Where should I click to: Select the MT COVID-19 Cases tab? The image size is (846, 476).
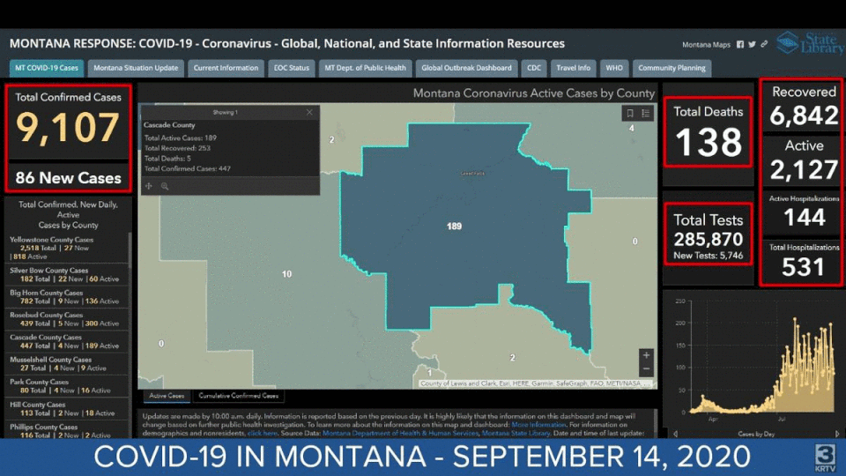click(x=47, y=68)
